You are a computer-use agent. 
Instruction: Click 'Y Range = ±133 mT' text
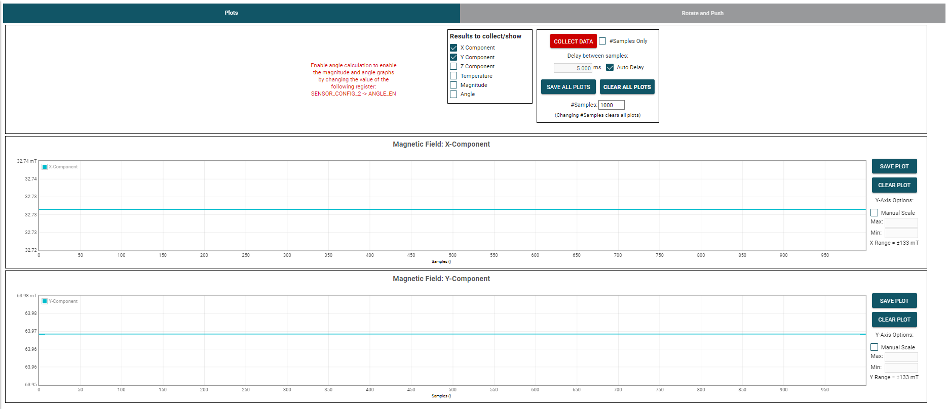(x=894, y=377)
